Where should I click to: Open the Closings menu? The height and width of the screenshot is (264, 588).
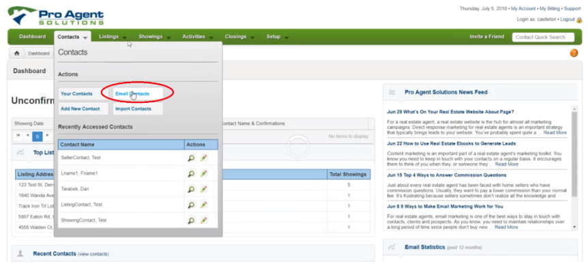[236, 37]
